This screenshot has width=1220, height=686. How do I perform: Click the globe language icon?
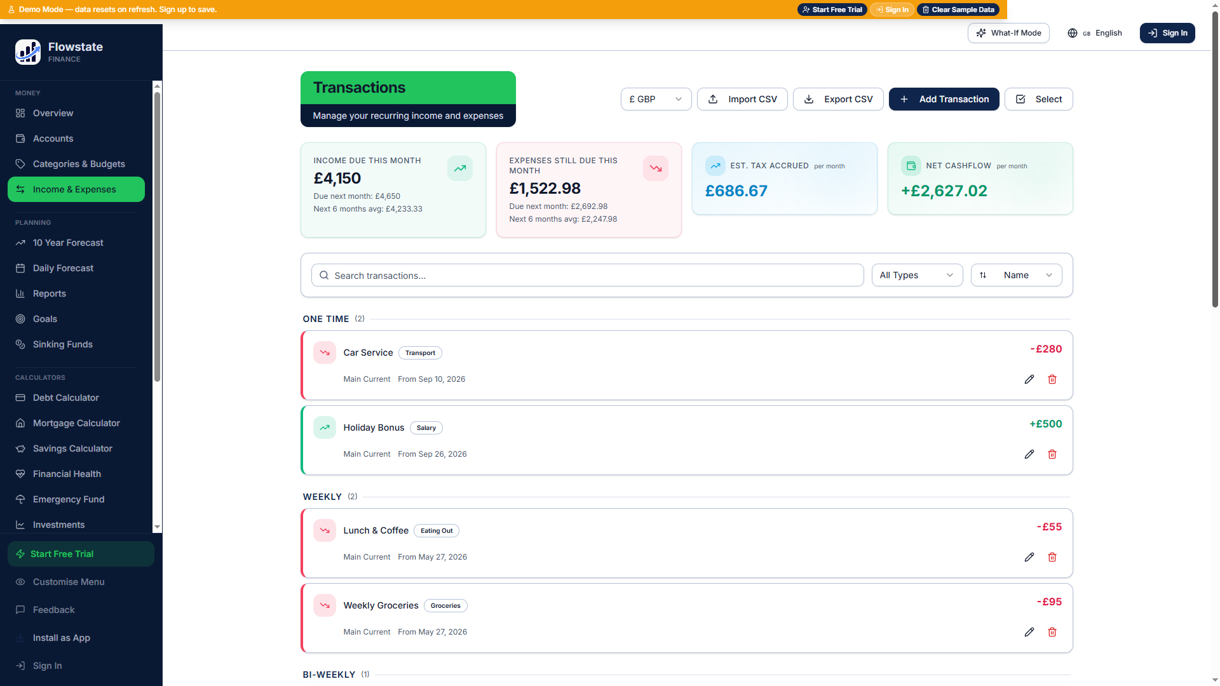(x=1073, y=33)
